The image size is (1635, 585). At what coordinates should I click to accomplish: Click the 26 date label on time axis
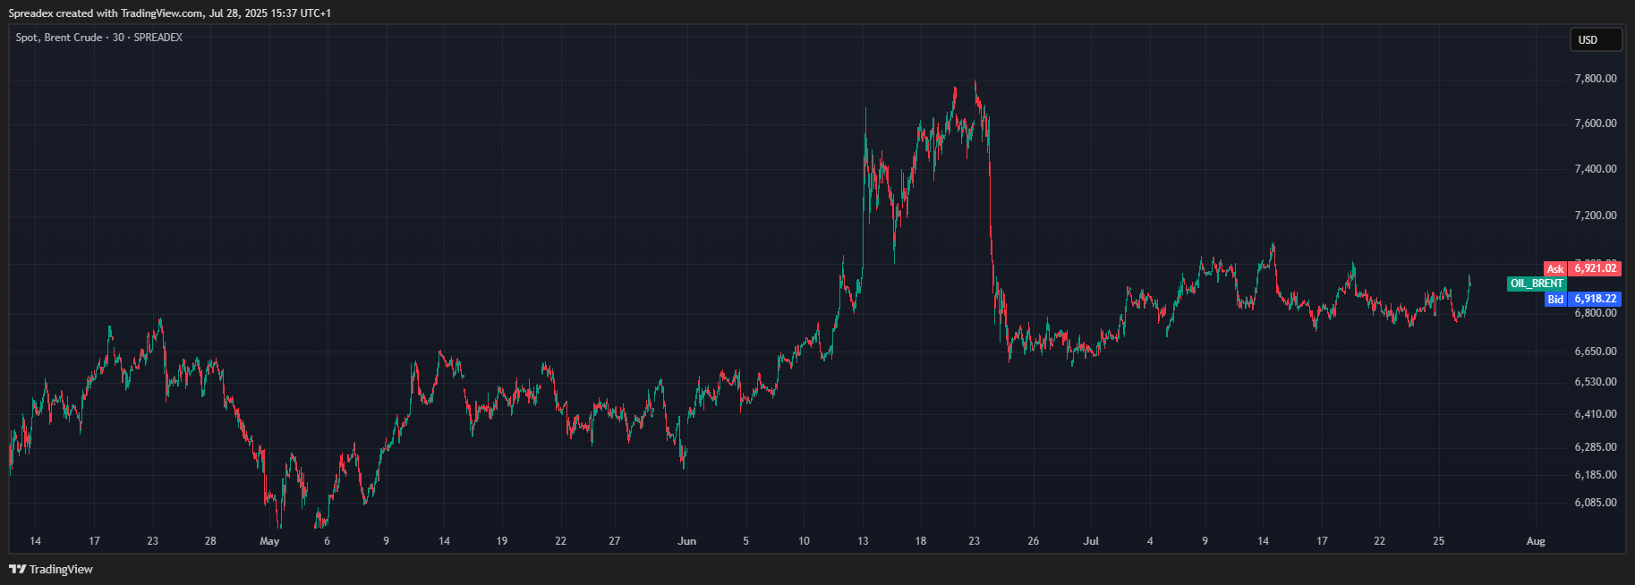(1033, 541)
